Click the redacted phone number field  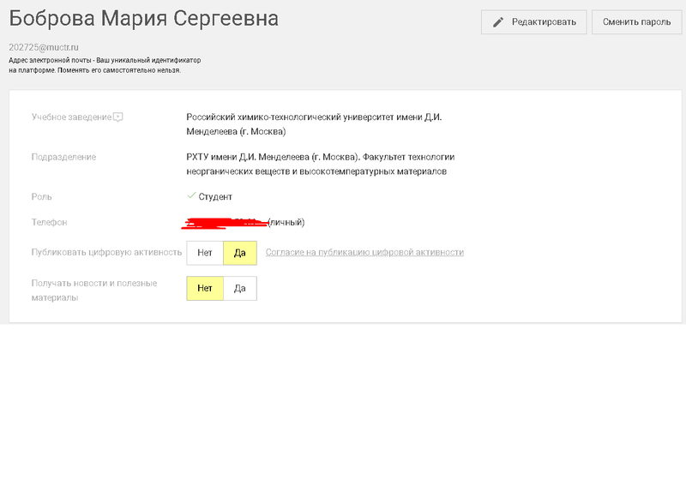pyautogui.click(x=225, y=223)
